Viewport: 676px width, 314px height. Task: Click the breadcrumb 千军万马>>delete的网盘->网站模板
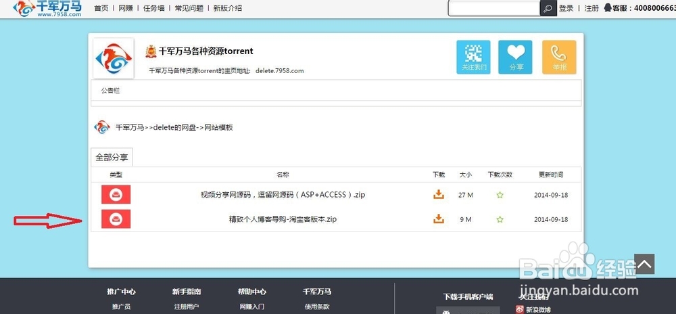174,128
